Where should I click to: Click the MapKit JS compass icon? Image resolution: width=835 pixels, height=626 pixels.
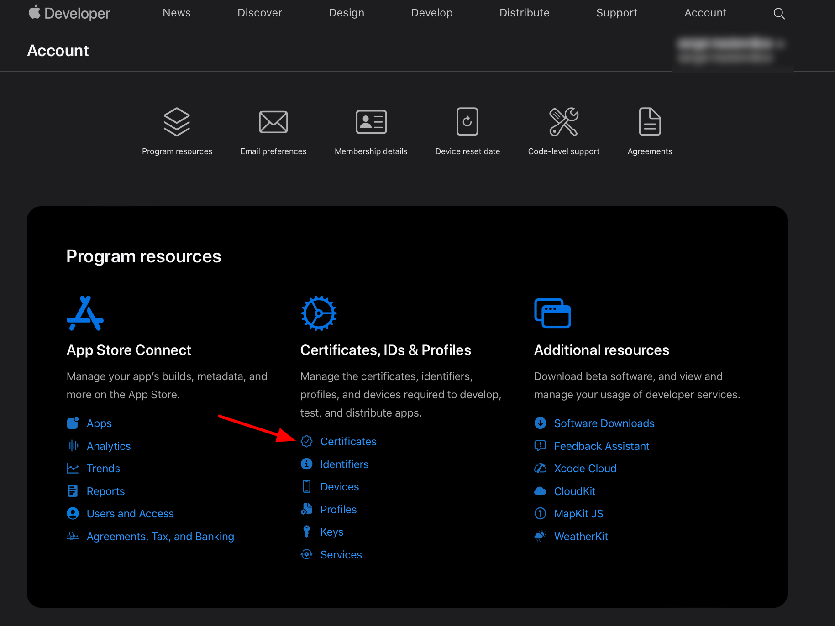click(x=541, y=514)
